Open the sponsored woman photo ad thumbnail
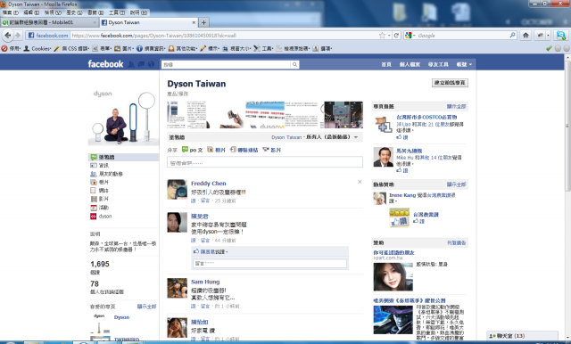571x344 pixels. click(x=393, y=277)
